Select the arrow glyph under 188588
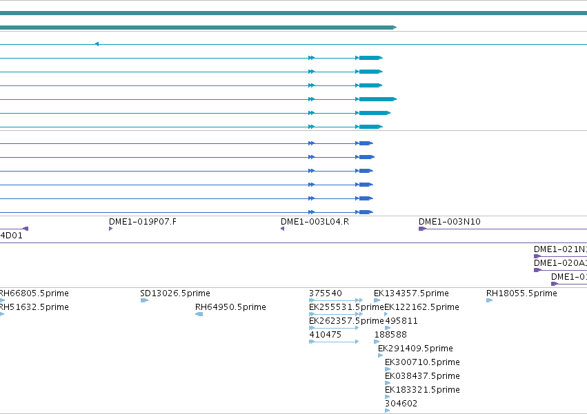 (377, 342)
